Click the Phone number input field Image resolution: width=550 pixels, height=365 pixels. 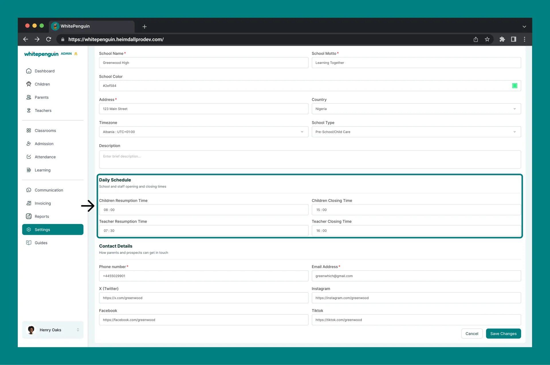pos(204,276)
